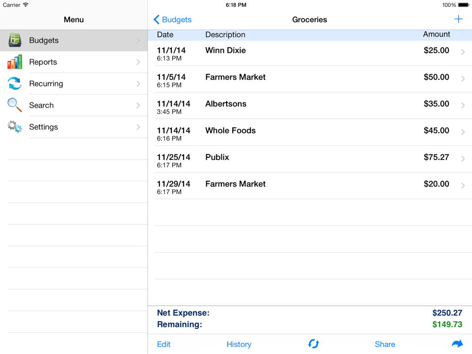Tap the blue forward arrow icon
The image size is (472, 354).
[x=457, y=344]
